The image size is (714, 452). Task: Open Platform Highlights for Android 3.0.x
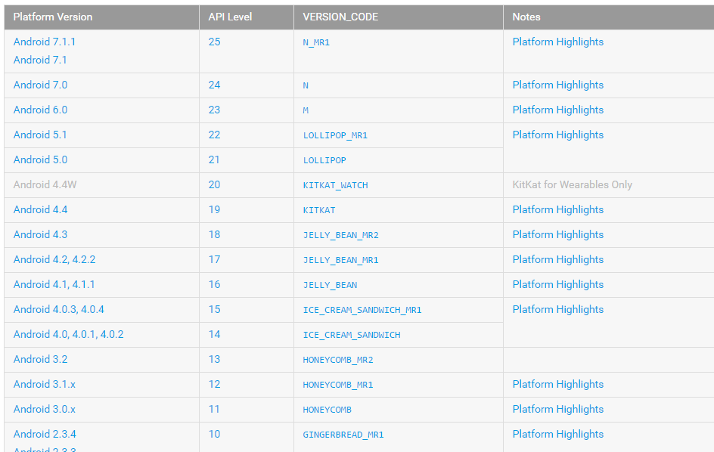click(558, 410)
